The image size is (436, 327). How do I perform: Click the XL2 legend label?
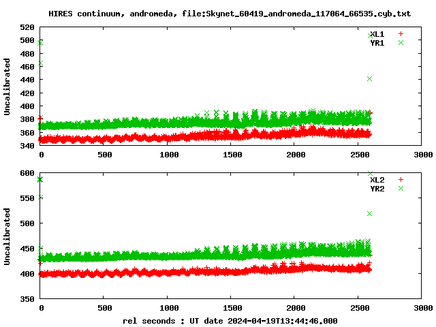tap(377, 180)
